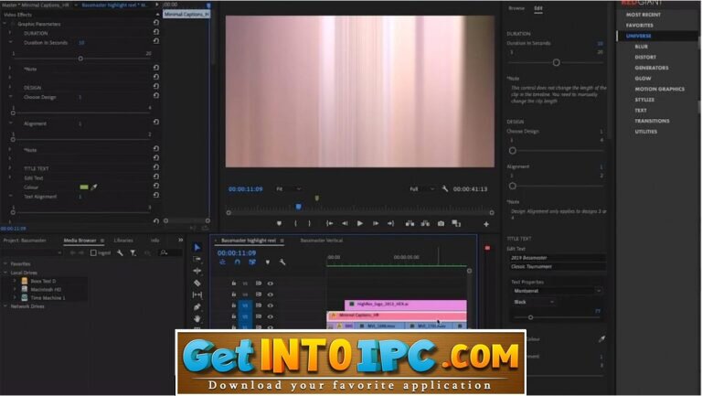Toggle timeline Snap magnet icon
This screenshot has height=396, width=702.
tap(238, 262)
